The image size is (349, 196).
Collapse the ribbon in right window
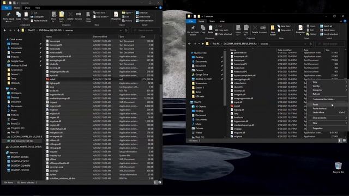click(x=341, y=21)
